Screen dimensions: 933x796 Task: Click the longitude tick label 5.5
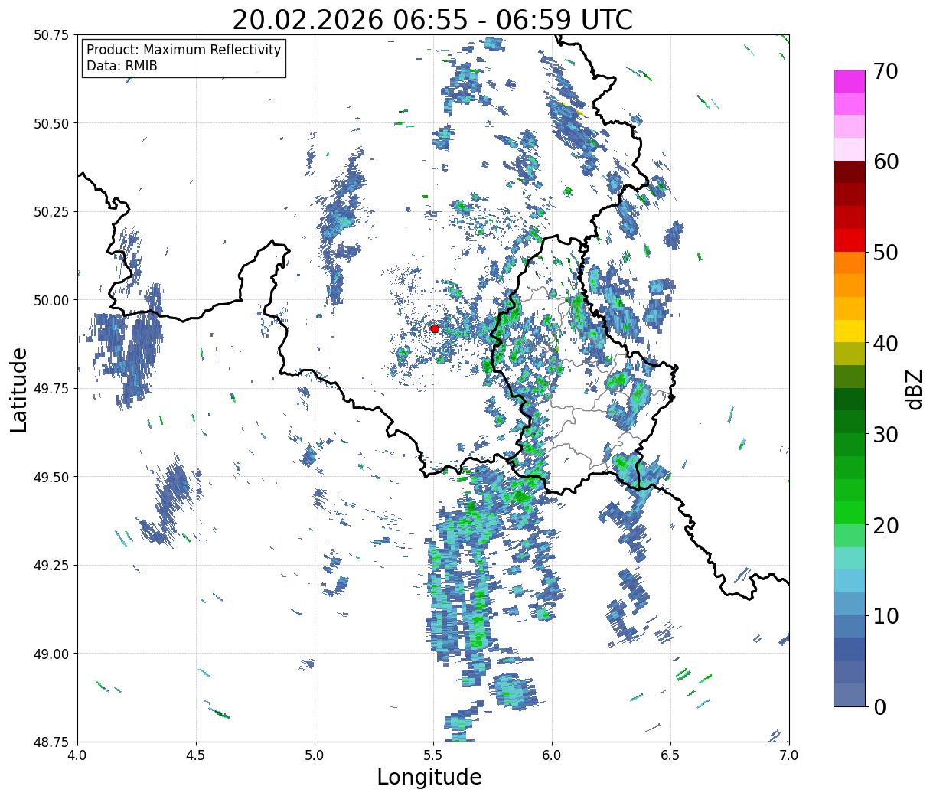(x=433, y=755)
